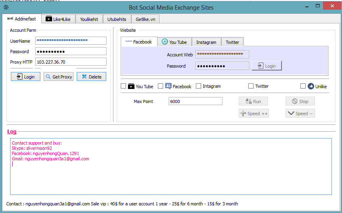Image resolution: width=342 pixels, height=213 pixels.
Task: Click the plus icon on Speed ++
Action: click(243, 114)
